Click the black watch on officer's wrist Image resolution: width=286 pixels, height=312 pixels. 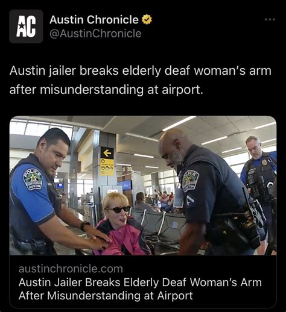click(85, 225)
